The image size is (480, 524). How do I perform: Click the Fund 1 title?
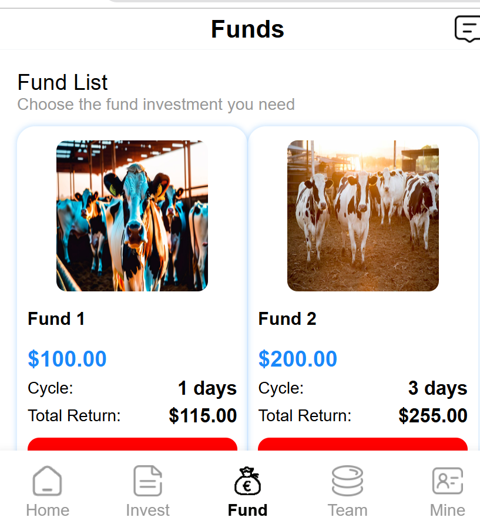coord(56,319)
